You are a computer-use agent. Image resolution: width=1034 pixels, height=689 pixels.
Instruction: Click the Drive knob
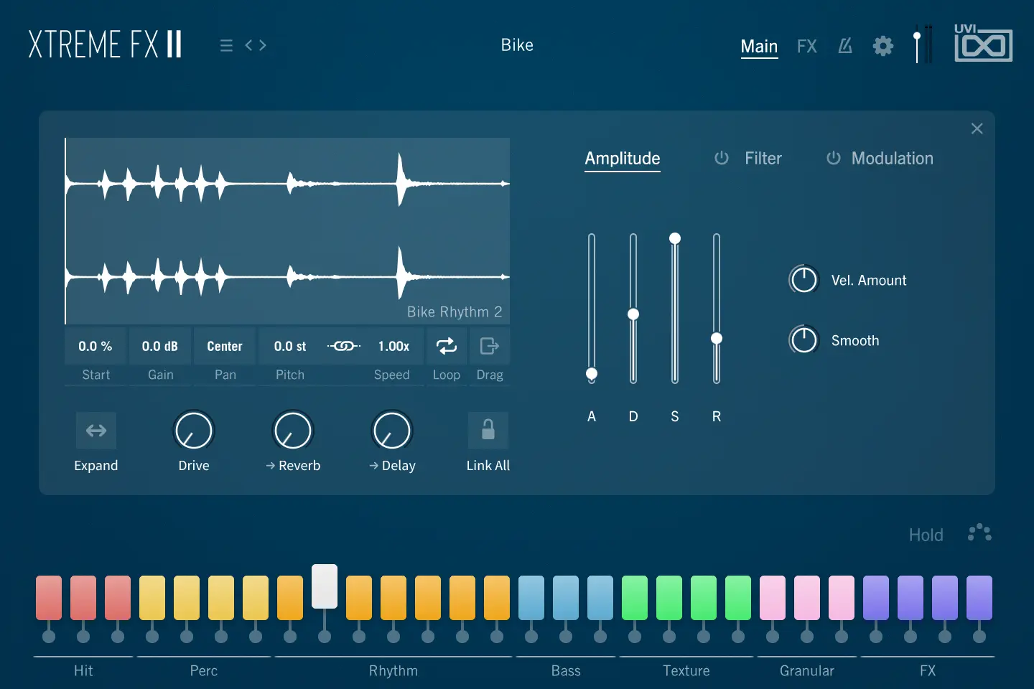(x=194, y=431)
